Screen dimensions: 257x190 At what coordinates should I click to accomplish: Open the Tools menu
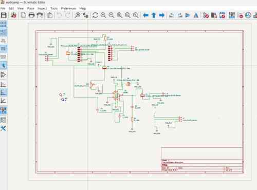(54, 8)
